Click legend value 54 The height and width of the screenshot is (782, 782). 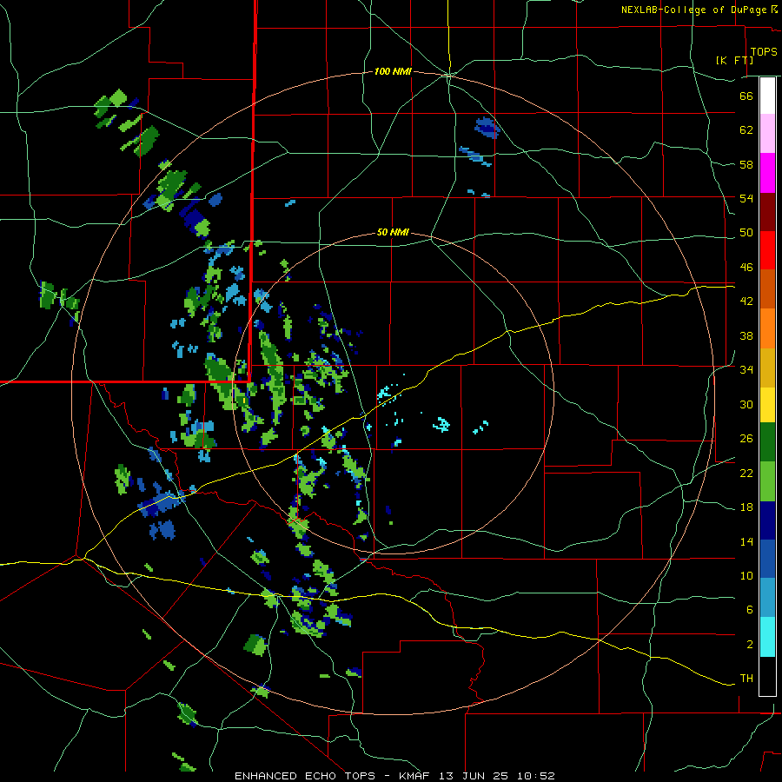[746, 198]
